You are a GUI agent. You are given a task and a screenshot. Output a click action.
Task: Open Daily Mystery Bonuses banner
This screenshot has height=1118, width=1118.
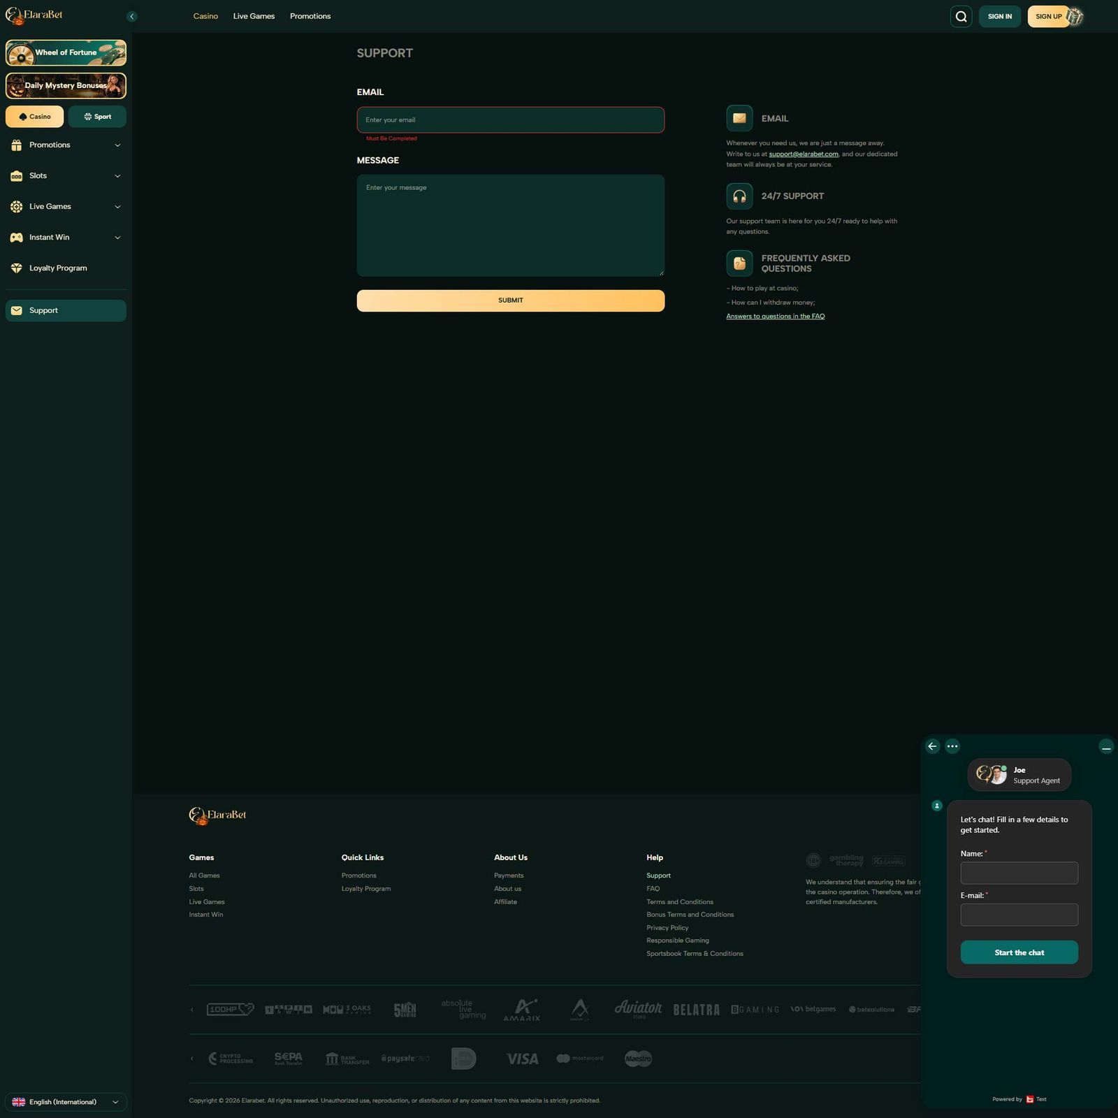point(66,86)
